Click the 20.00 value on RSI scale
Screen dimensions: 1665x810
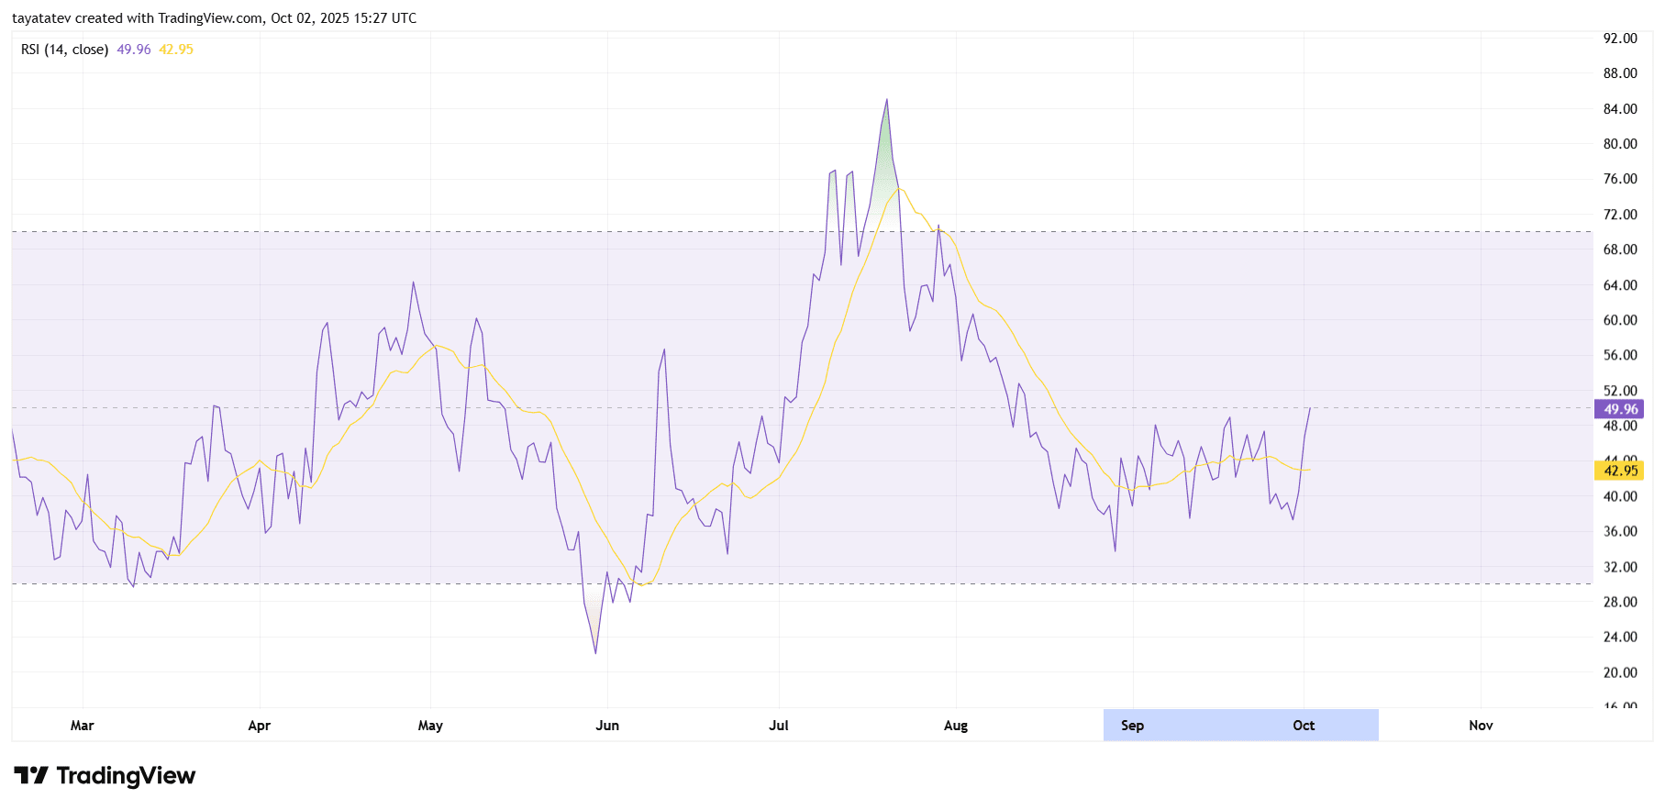pyautogui.click(x=1619, y=672)
